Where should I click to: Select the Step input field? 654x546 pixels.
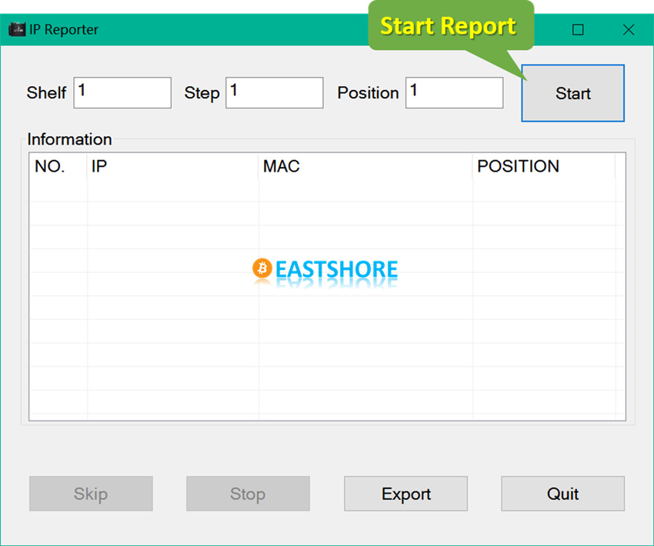(275, 92)
